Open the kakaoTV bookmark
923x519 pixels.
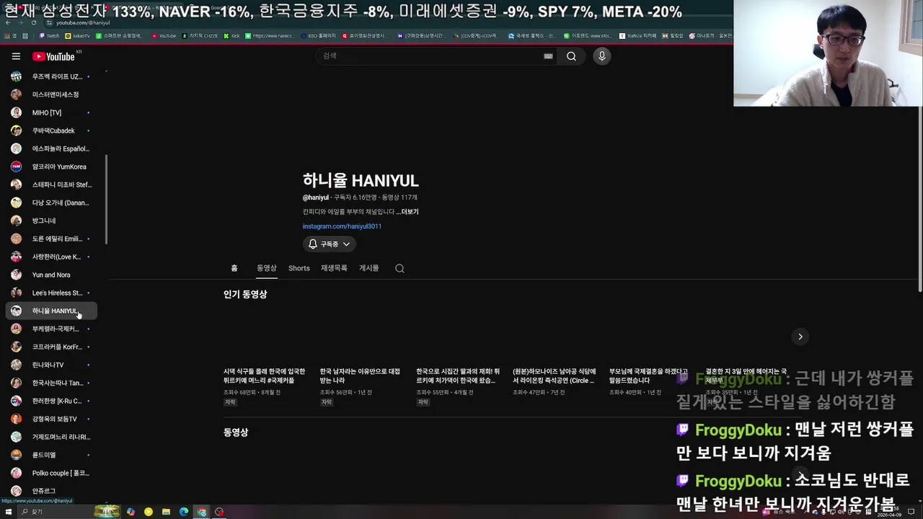(78, 35)
